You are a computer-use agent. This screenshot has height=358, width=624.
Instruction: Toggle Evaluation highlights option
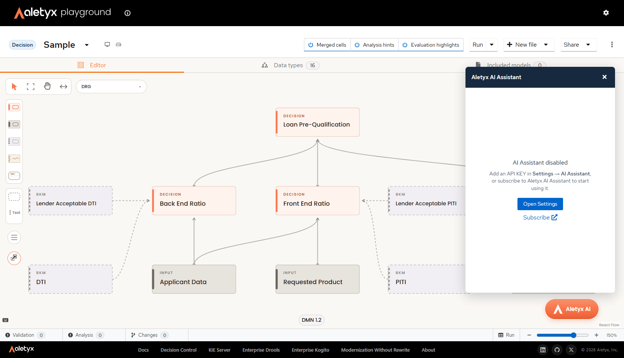pyautogui.click(x=431, y=45)
